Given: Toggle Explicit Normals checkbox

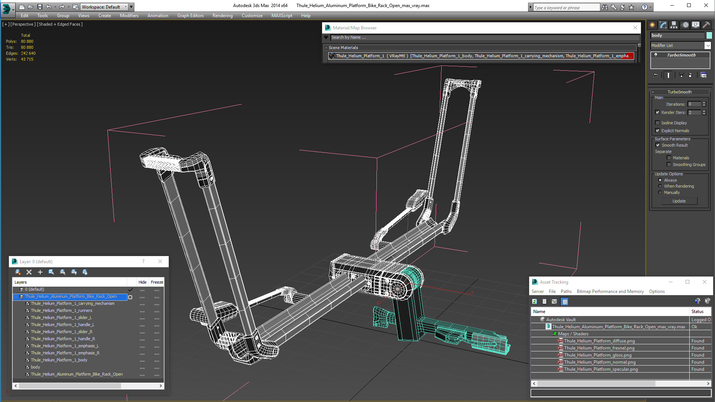Looking at the screenshot, I should 657,131.
